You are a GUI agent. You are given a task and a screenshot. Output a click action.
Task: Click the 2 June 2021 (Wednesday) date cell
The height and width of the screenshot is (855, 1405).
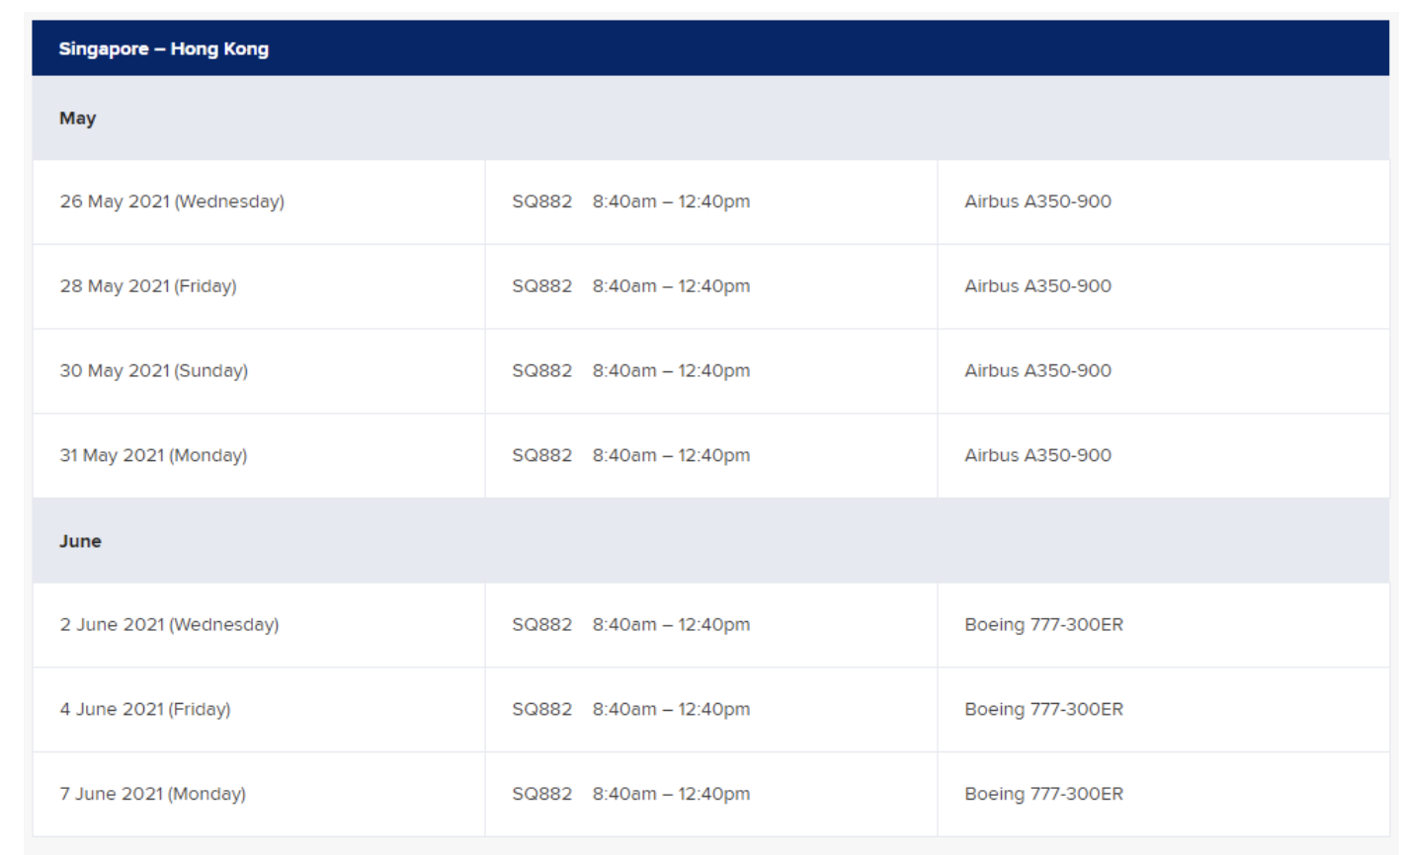coord(259,625)
